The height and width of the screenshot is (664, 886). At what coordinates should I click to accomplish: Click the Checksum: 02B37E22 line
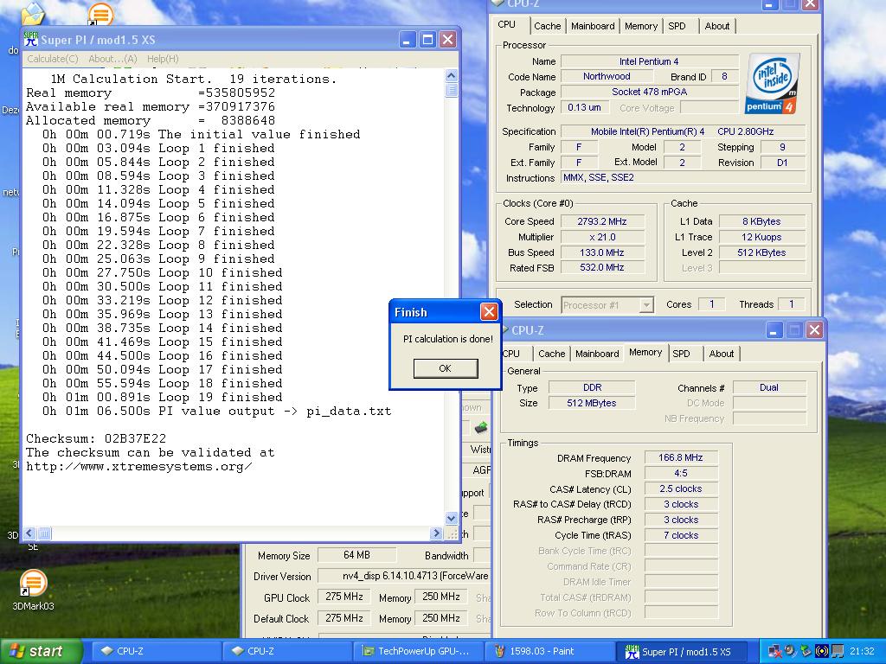[96, 438]
